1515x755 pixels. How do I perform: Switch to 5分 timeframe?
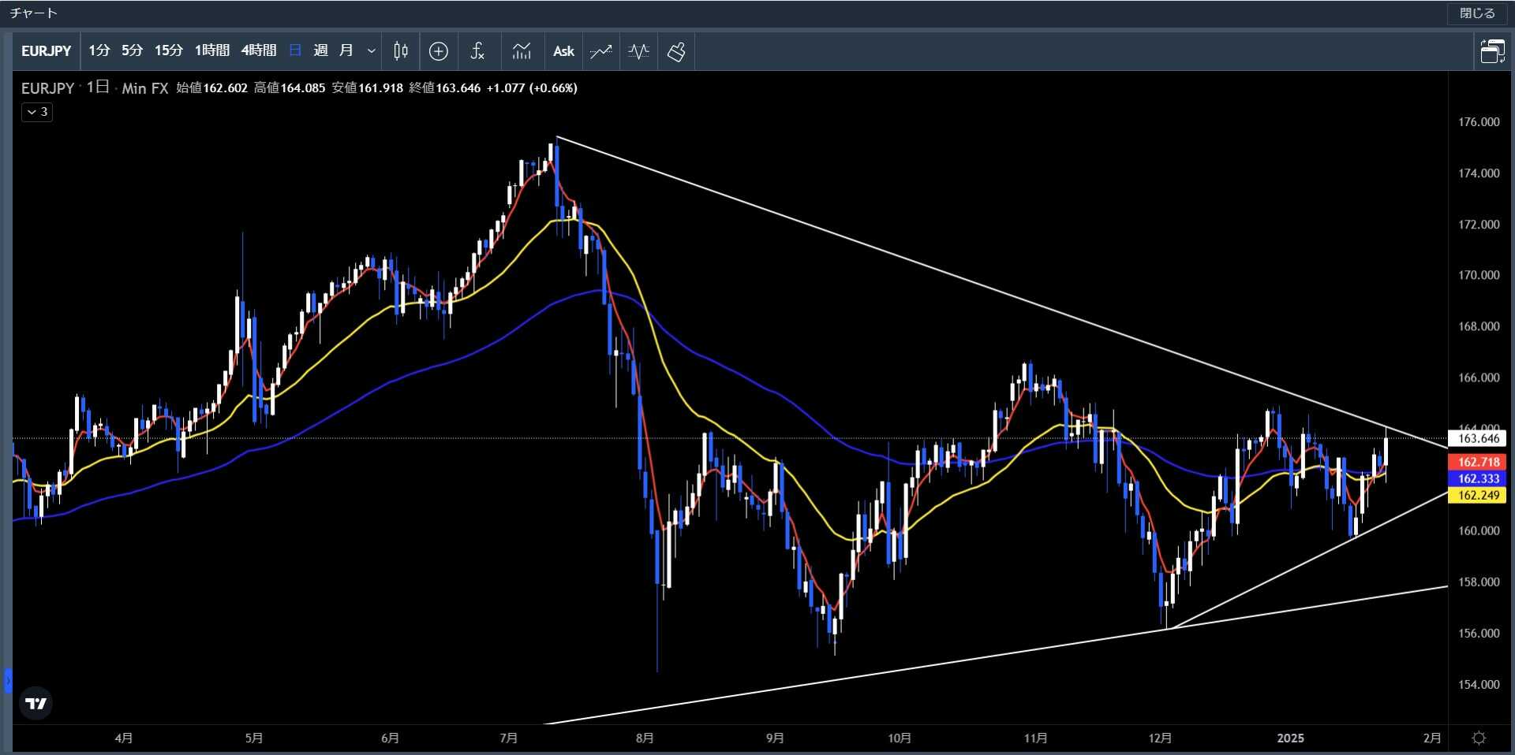133,50
